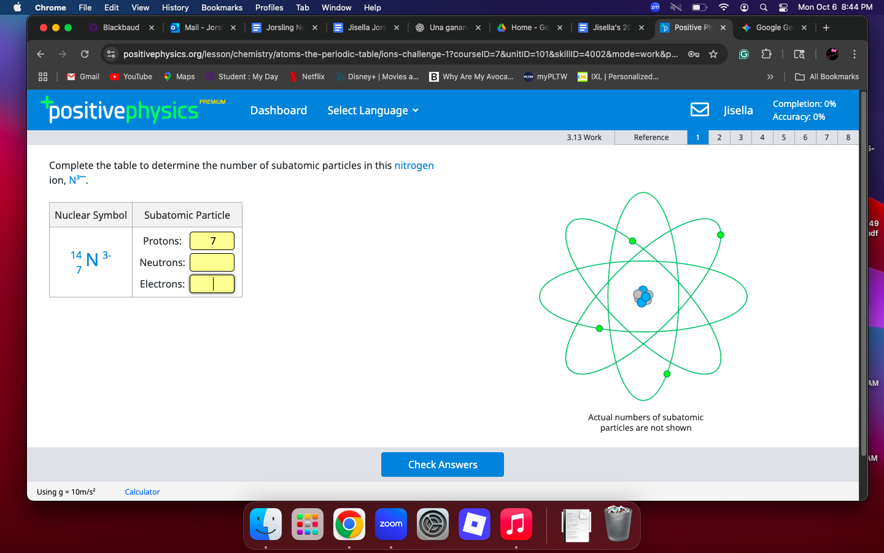The height and width of the screenshot is (553, 884).
Task: Open the password key icon in address bar
Action: 694,54
